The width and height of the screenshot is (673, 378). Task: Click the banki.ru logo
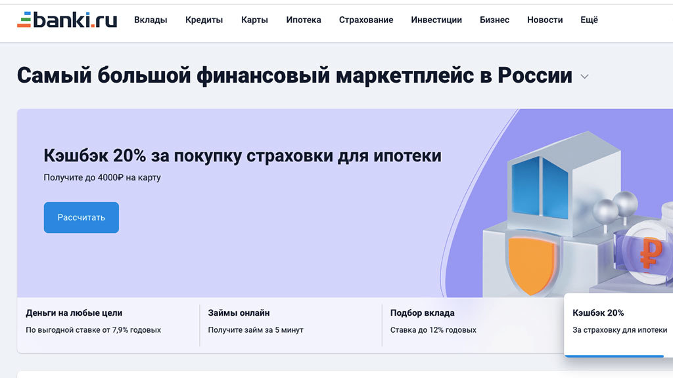66,20
